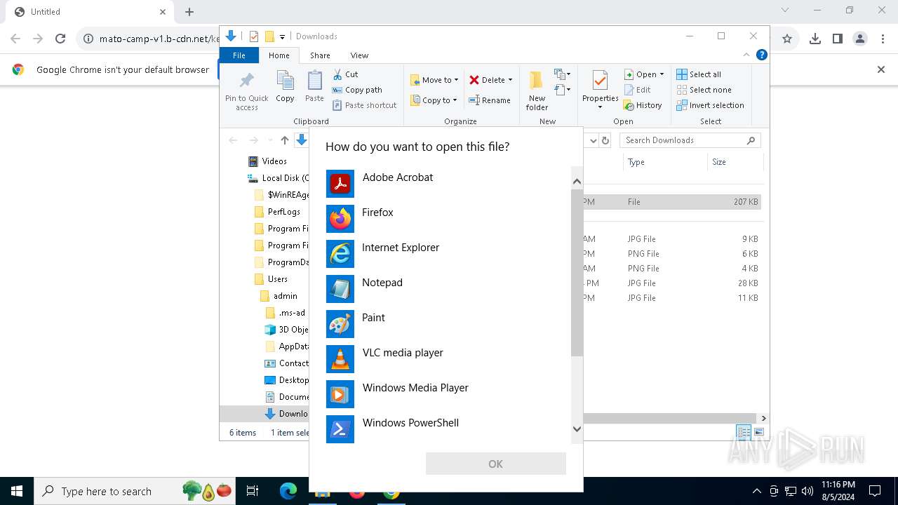Open a new Chrome tab
The height and width of the screenshot is (505, 898).
coord(189,12)
